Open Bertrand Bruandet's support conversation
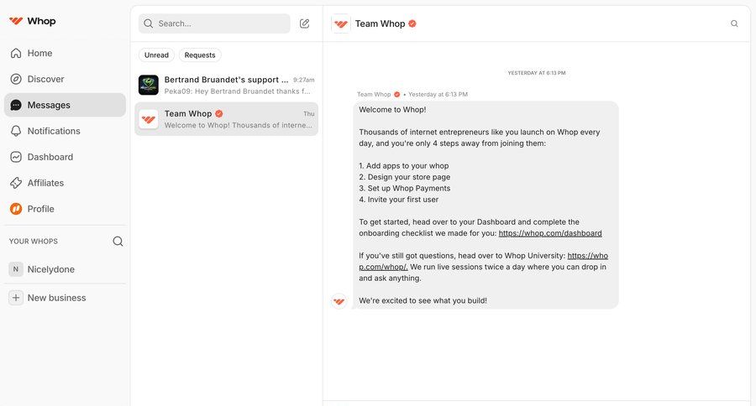This screenshot has height=406, width=756. (227, 85)
